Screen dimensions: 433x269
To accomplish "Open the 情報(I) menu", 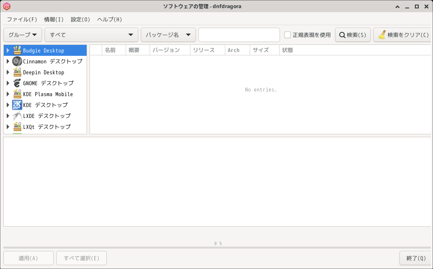I will pyautogui.click(x=54, y=19).
